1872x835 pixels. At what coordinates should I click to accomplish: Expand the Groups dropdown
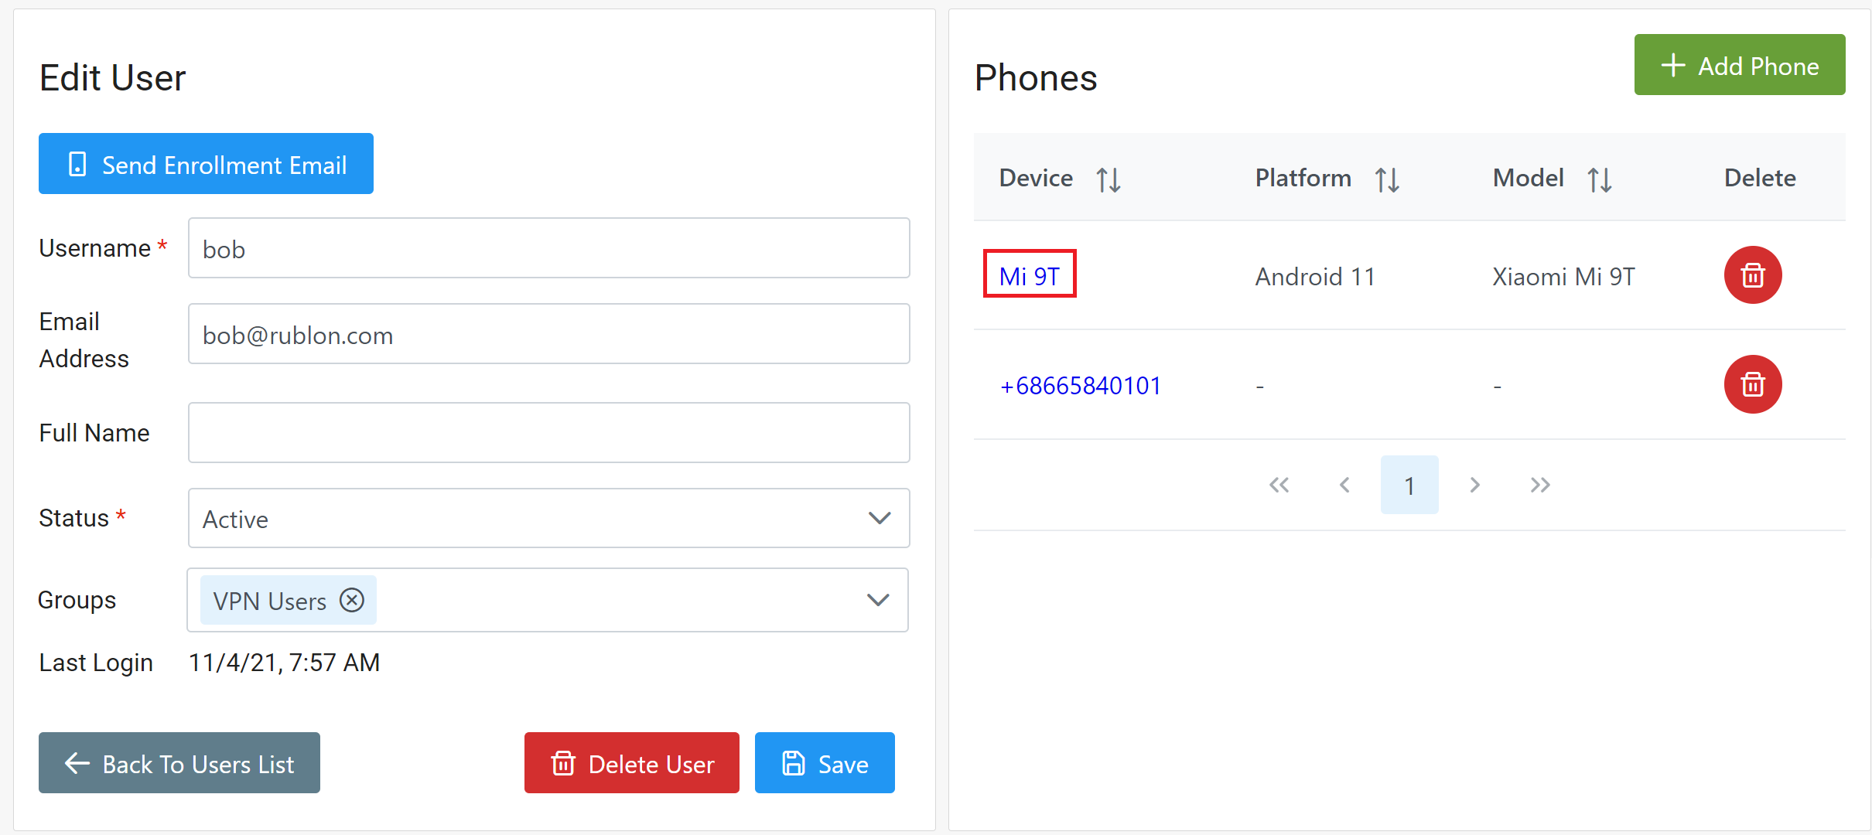point(877,600)
